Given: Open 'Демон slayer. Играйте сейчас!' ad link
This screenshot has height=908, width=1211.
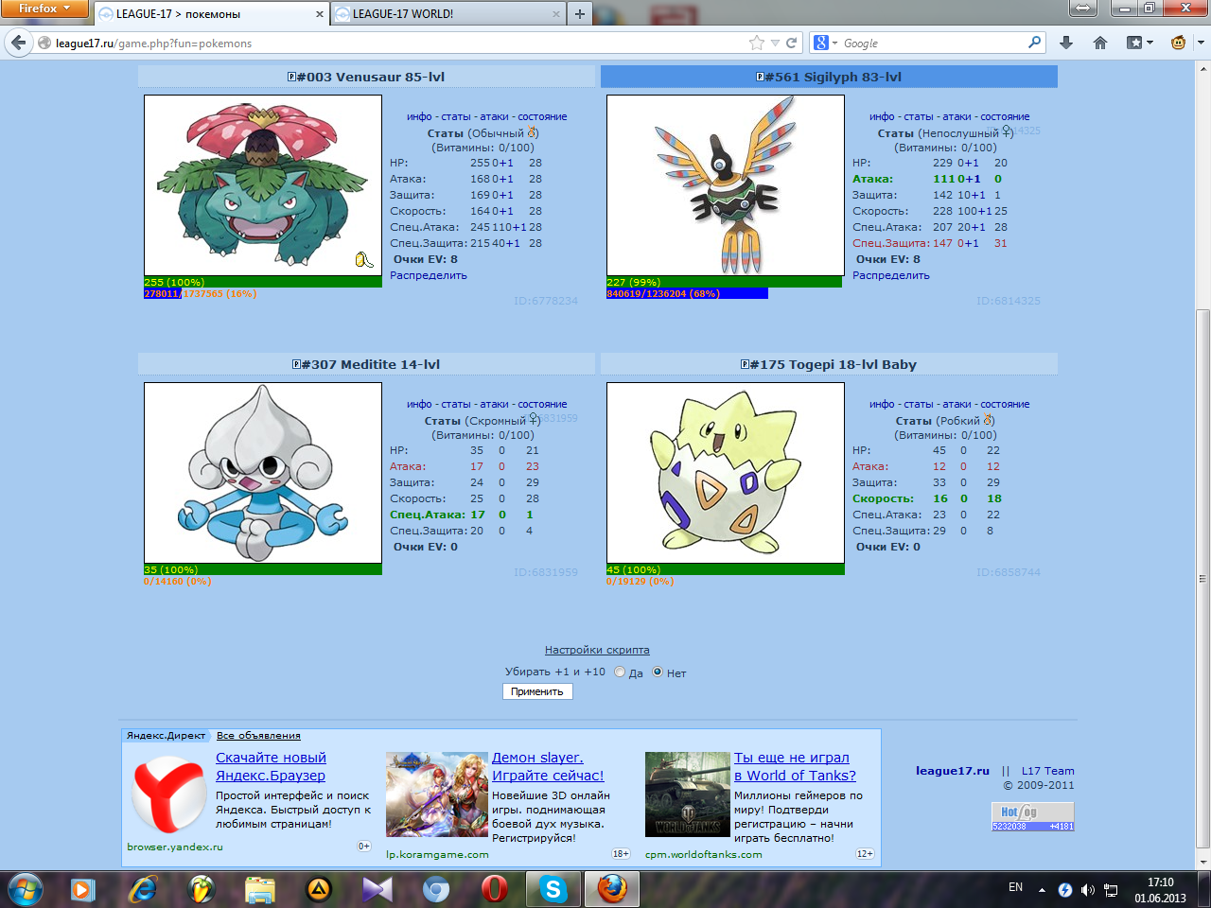Looking at the screenshot, I should (548, 766).
